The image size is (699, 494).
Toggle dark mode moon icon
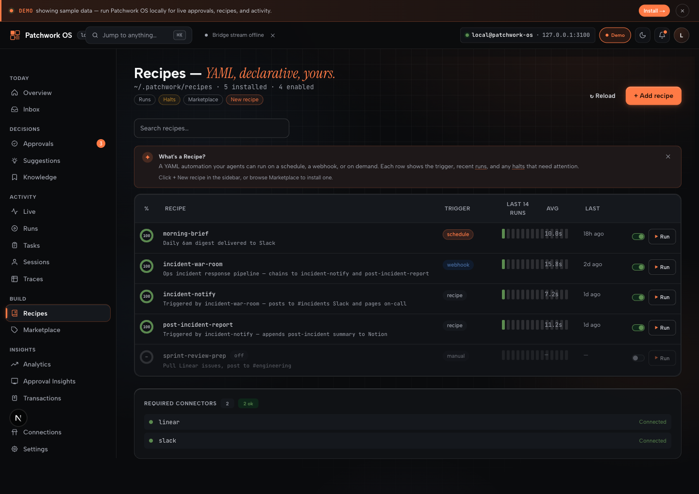643,35
